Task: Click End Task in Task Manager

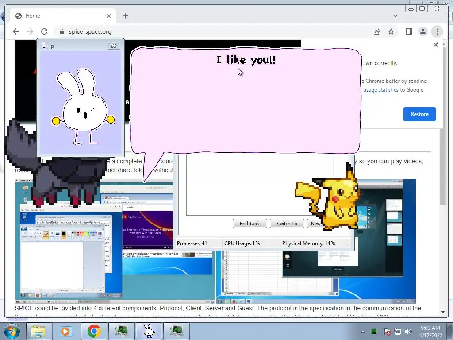Action: tap(250, 224)
